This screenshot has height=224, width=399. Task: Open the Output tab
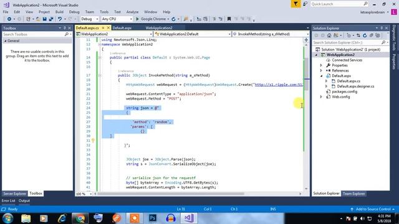[24, 200]
